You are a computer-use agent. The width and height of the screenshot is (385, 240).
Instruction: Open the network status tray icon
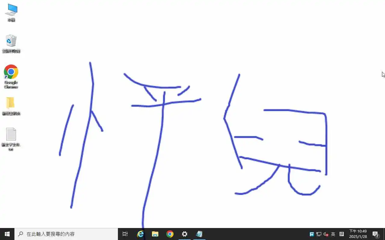coord(319,234)
